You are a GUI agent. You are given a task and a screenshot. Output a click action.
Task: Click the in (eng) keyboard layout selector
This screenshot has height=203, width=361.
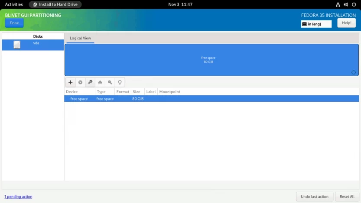click(x=316, y=24)
